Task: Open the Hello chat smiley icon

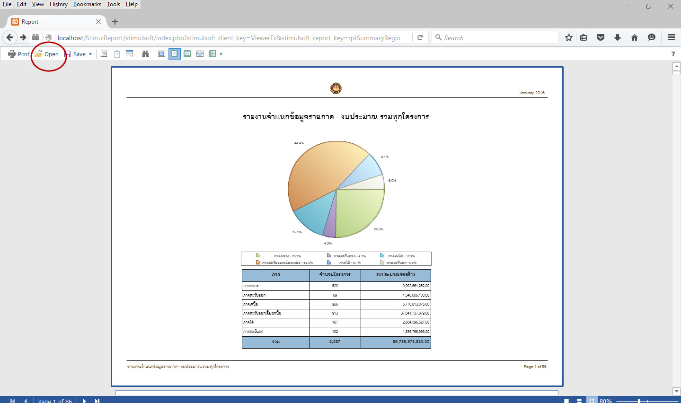Action: coord(652,37)
